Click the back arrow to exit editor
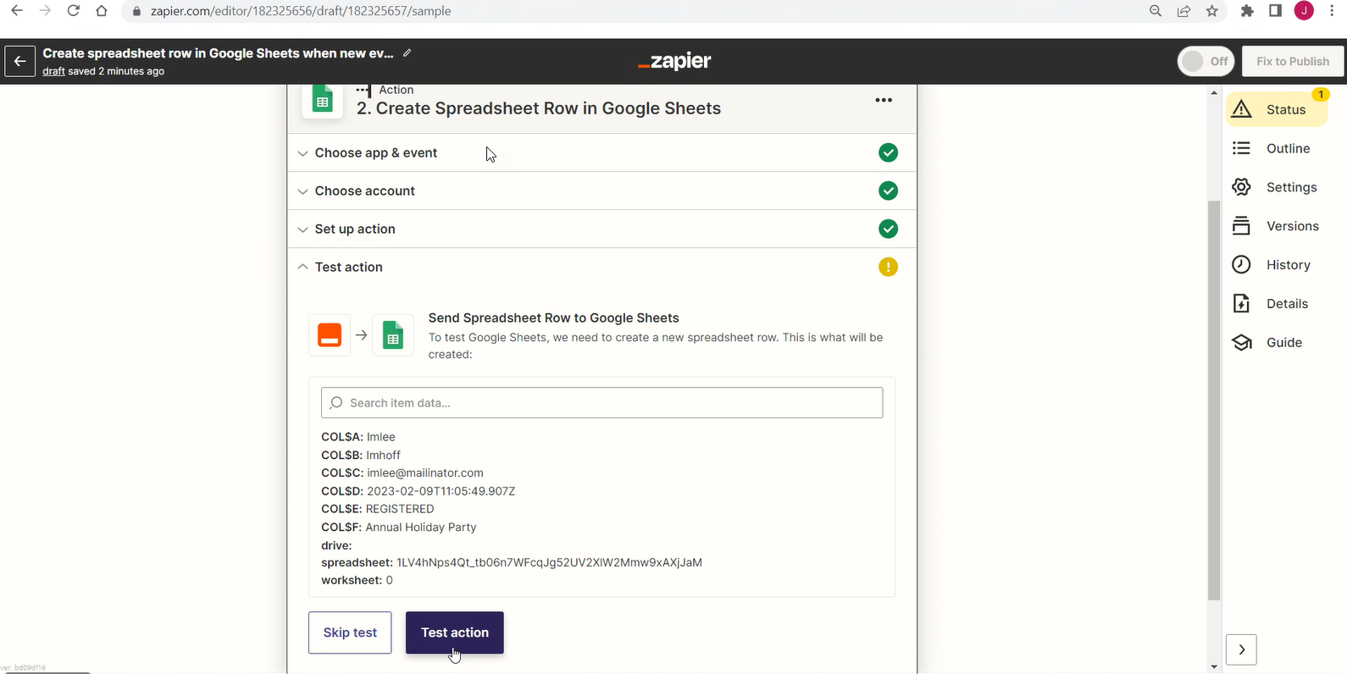This screenshot has width=1347, height=674. tap(19, 61)
